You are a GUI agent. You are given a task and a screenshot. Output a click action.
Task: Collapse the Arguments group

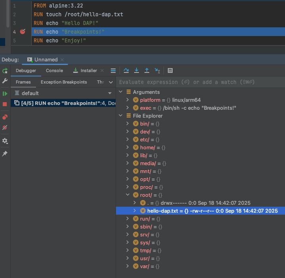(x=120, y=92)
